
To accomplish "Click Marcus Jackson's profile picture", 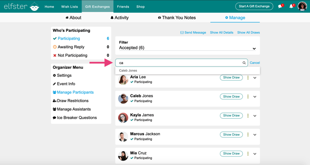I will pyautogui.click(x=123, y=137).
